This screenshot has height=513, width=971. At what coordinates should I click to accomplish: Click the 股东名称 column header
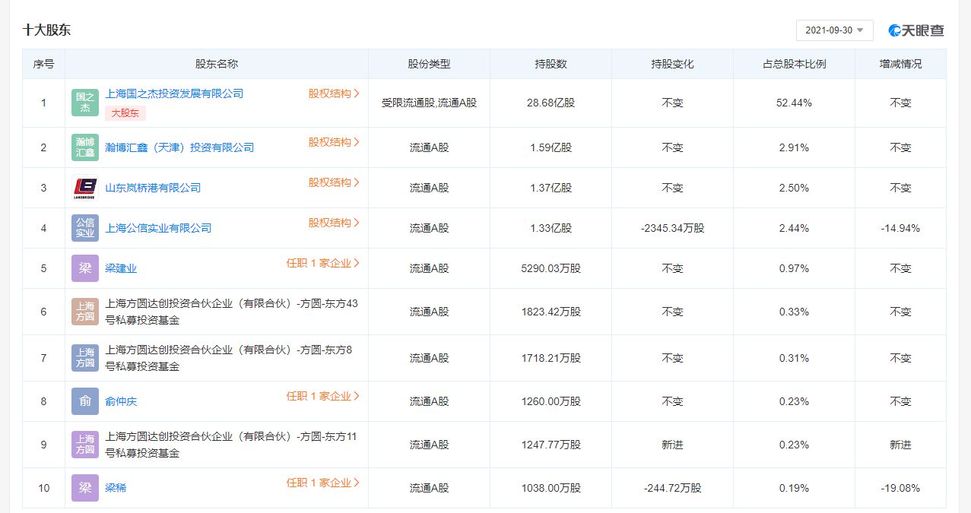(x=217, y=65)
